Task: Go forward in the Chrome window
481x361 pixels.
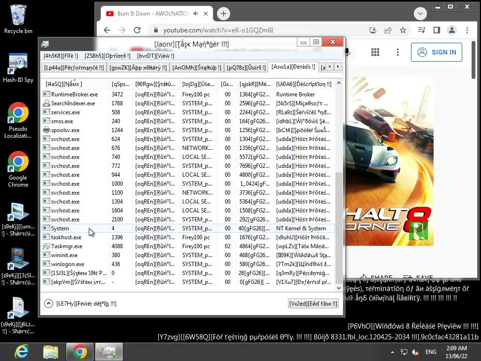Action: click(x=122, y=30)
